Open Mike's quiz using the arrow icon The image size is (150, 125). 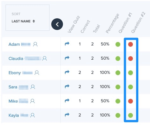[x=67, y=100]
